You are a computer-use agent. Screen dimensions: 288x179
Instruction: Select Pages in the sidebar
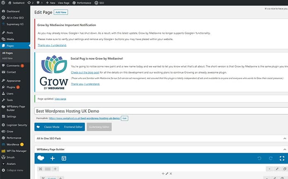[15, 46]
